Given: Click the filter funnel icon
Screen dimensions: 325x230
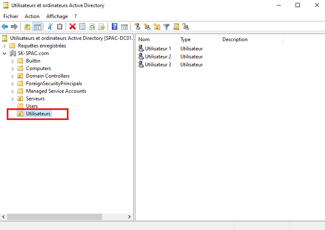Looking at the screenshot, I should 166,26.
